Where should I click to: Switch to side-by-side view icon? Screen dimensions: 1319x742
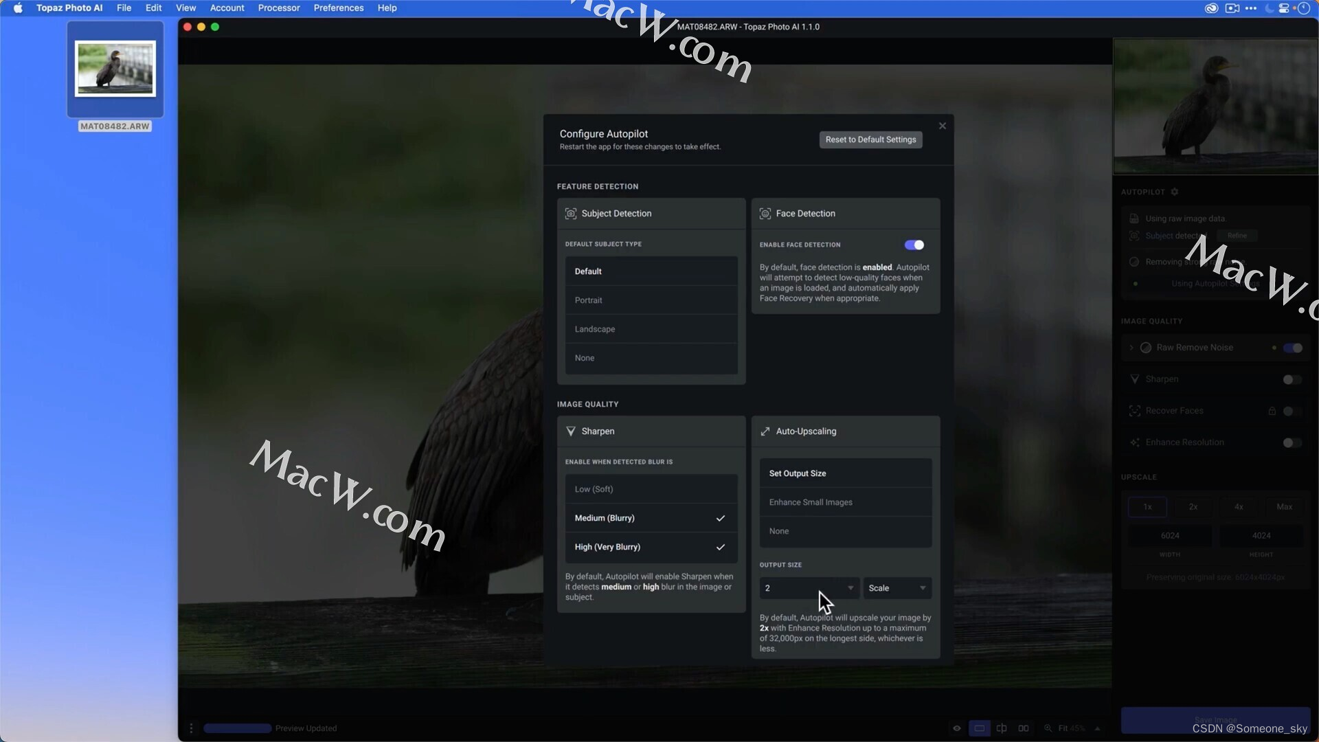tap(1024, 728)
